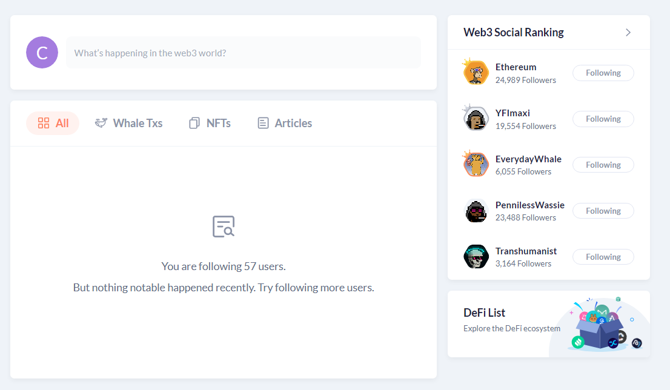
Task: Open YFImaxi's profile picture
Action: [x=476, y=118]
